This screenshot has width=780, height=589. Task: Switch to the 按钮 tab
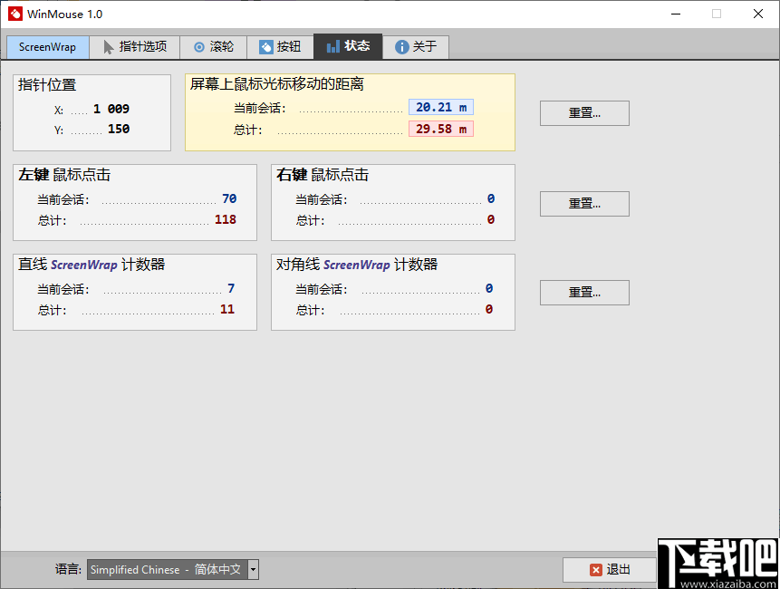[280, 46]
